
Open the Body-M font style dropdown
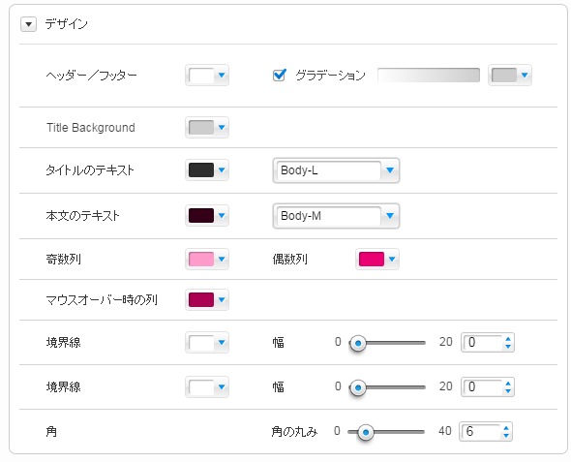pyautogui.click(x=336, y=216)
